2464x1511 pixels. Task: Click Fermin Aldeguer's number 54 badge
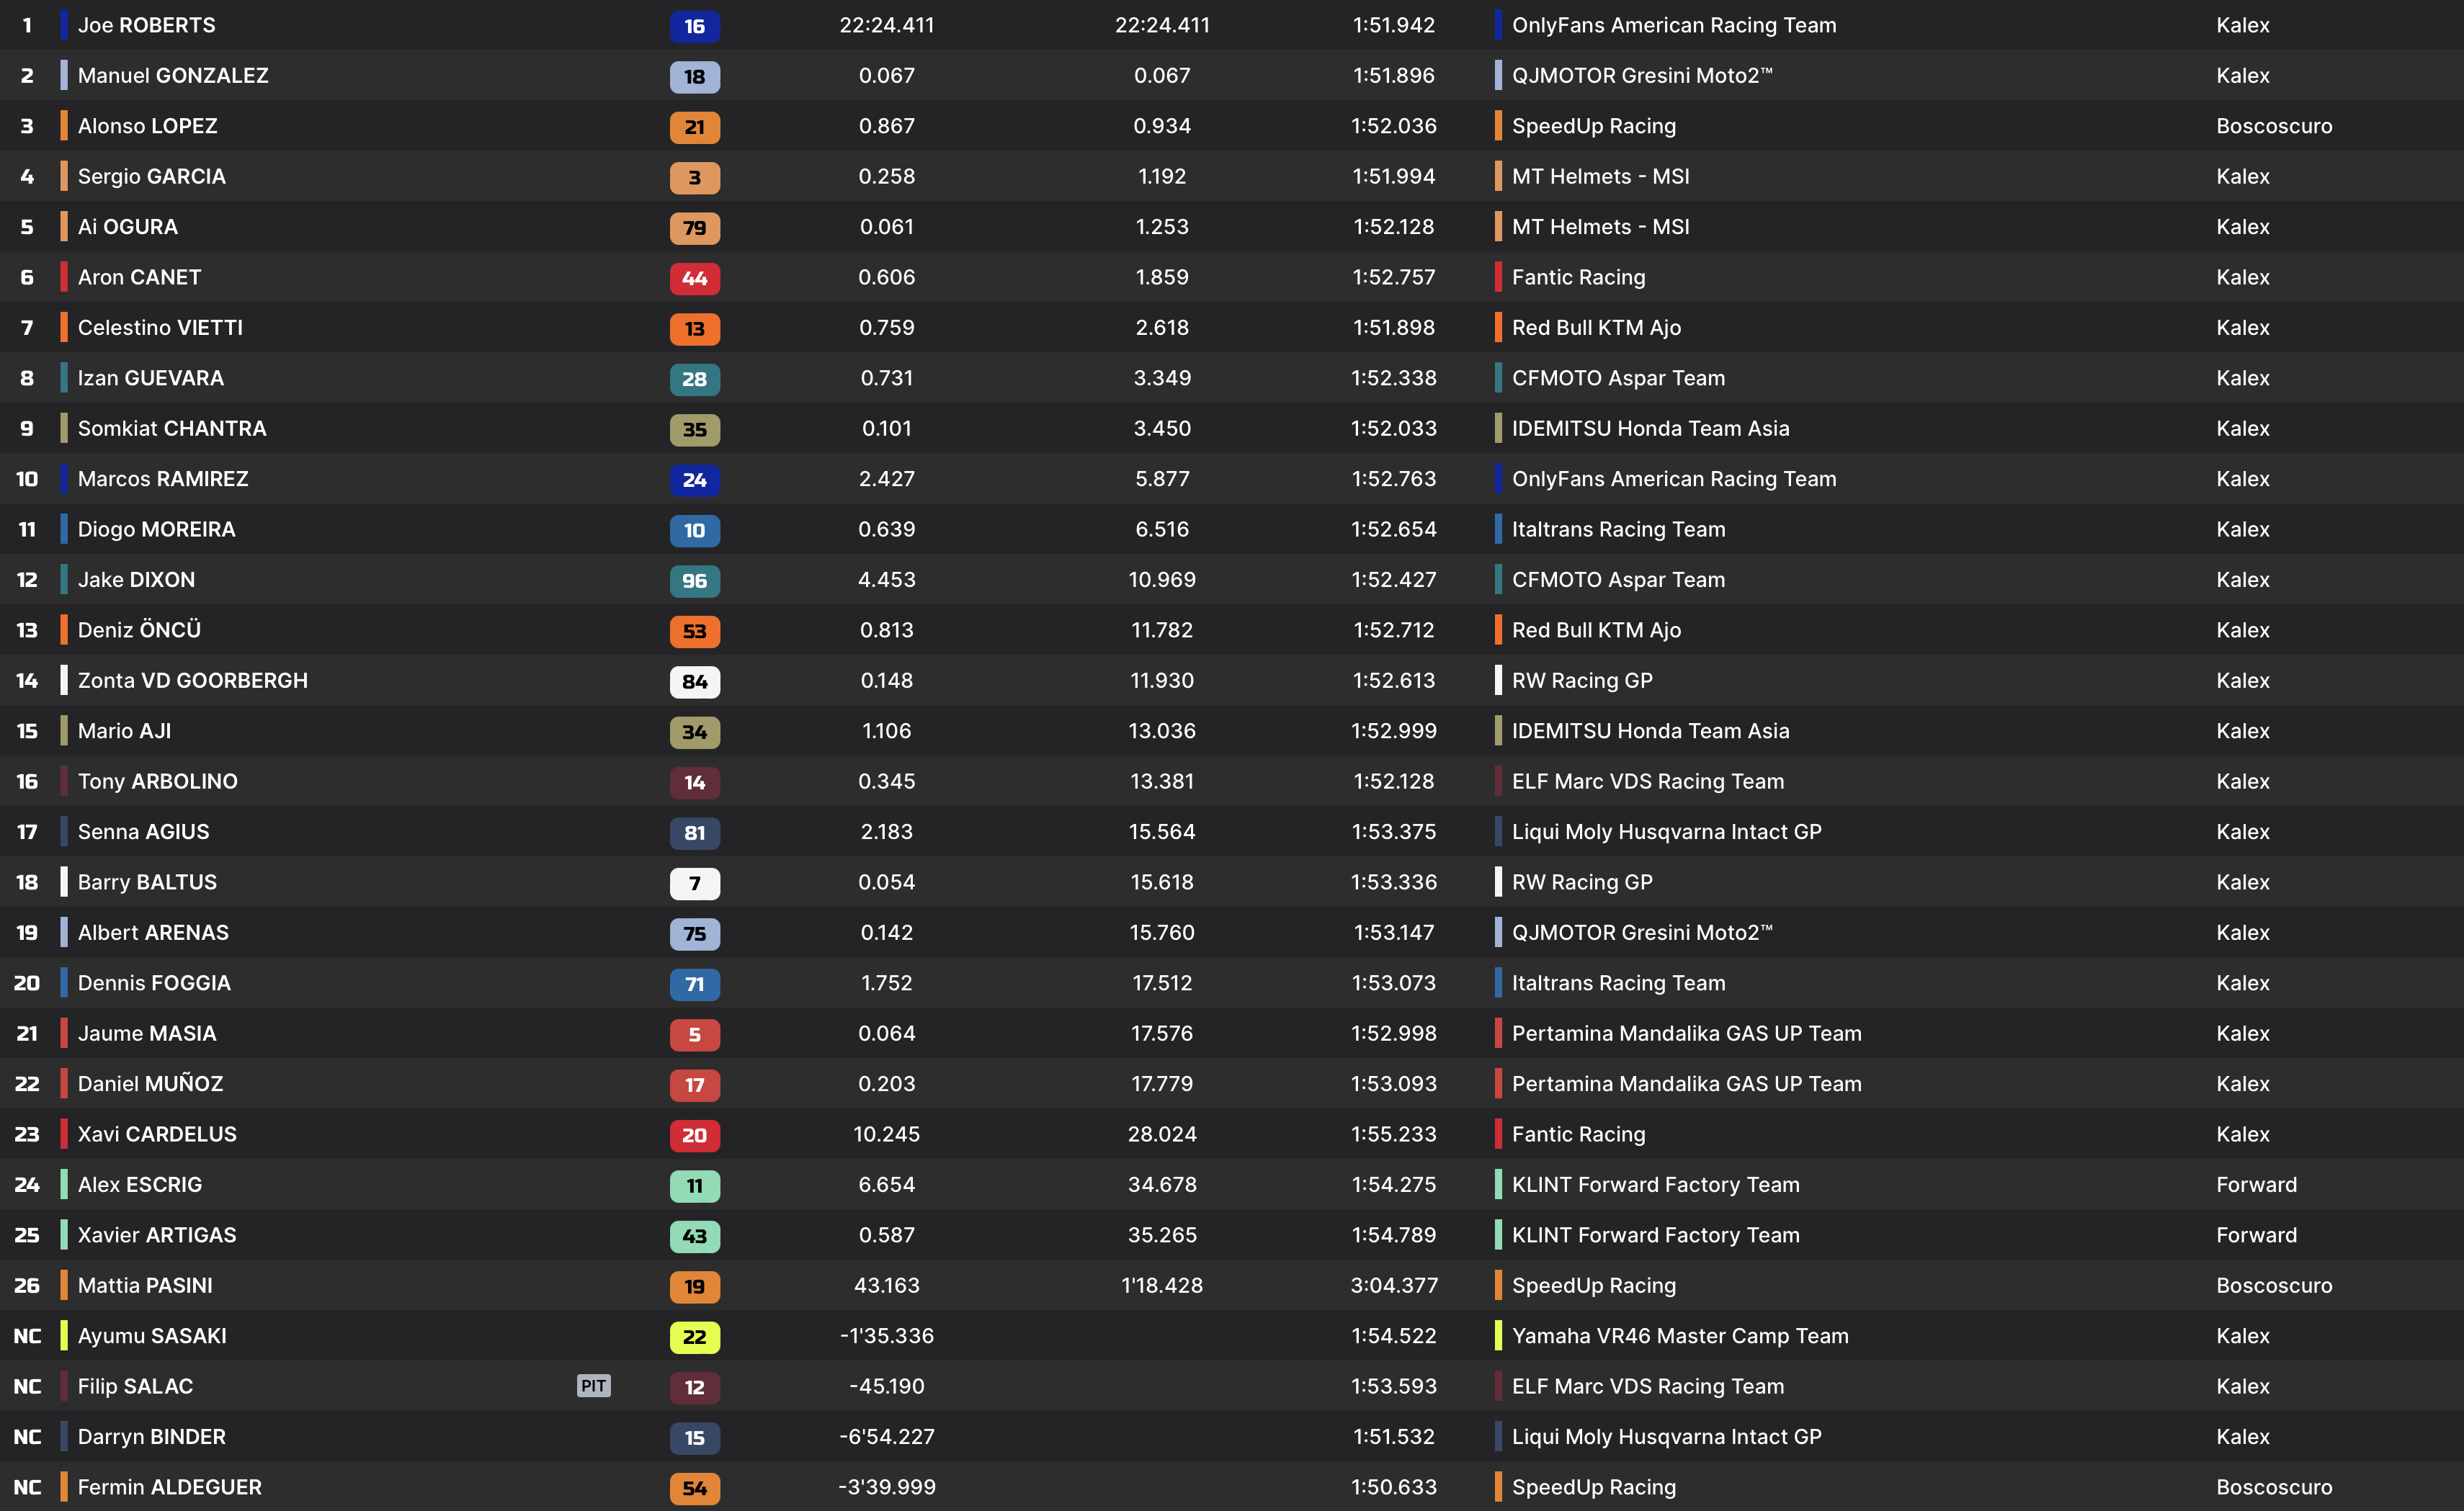694,1488
